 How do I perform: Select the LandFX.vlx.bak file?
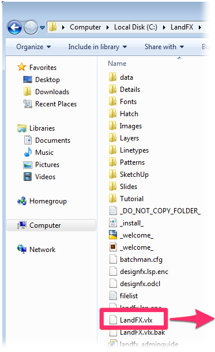[x=142, y=332]
